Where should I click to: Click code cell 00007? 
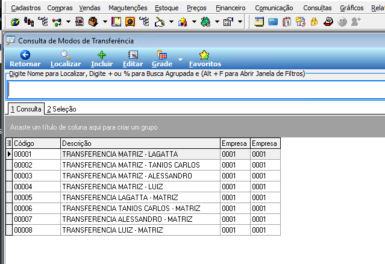tap(36, 219)
